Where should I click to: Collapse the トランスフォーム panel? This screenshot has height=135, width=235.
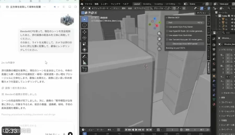220,50
